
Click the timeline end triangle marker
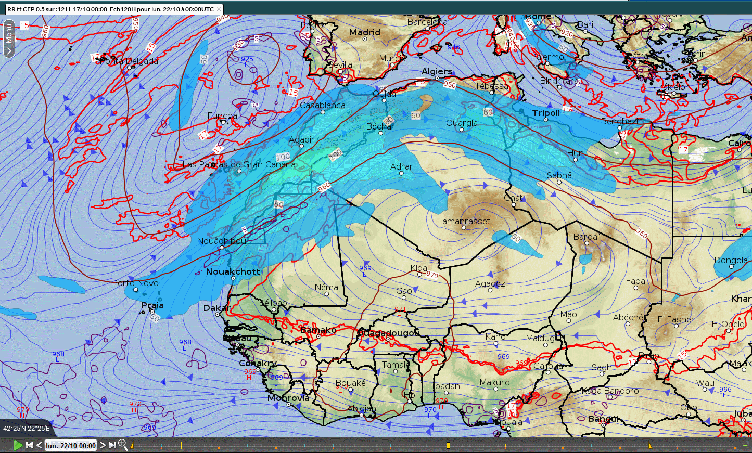click(x=649, y=446)
